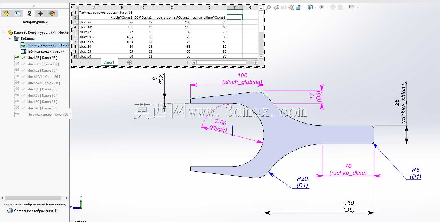Screen dimensions: 440x222
Task: Open the View Orientation dropdown arrow
Action: pyautogui.click(x=304, y=7)
